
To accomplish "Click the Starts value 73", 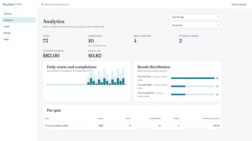I will click(x=45, y=41).
